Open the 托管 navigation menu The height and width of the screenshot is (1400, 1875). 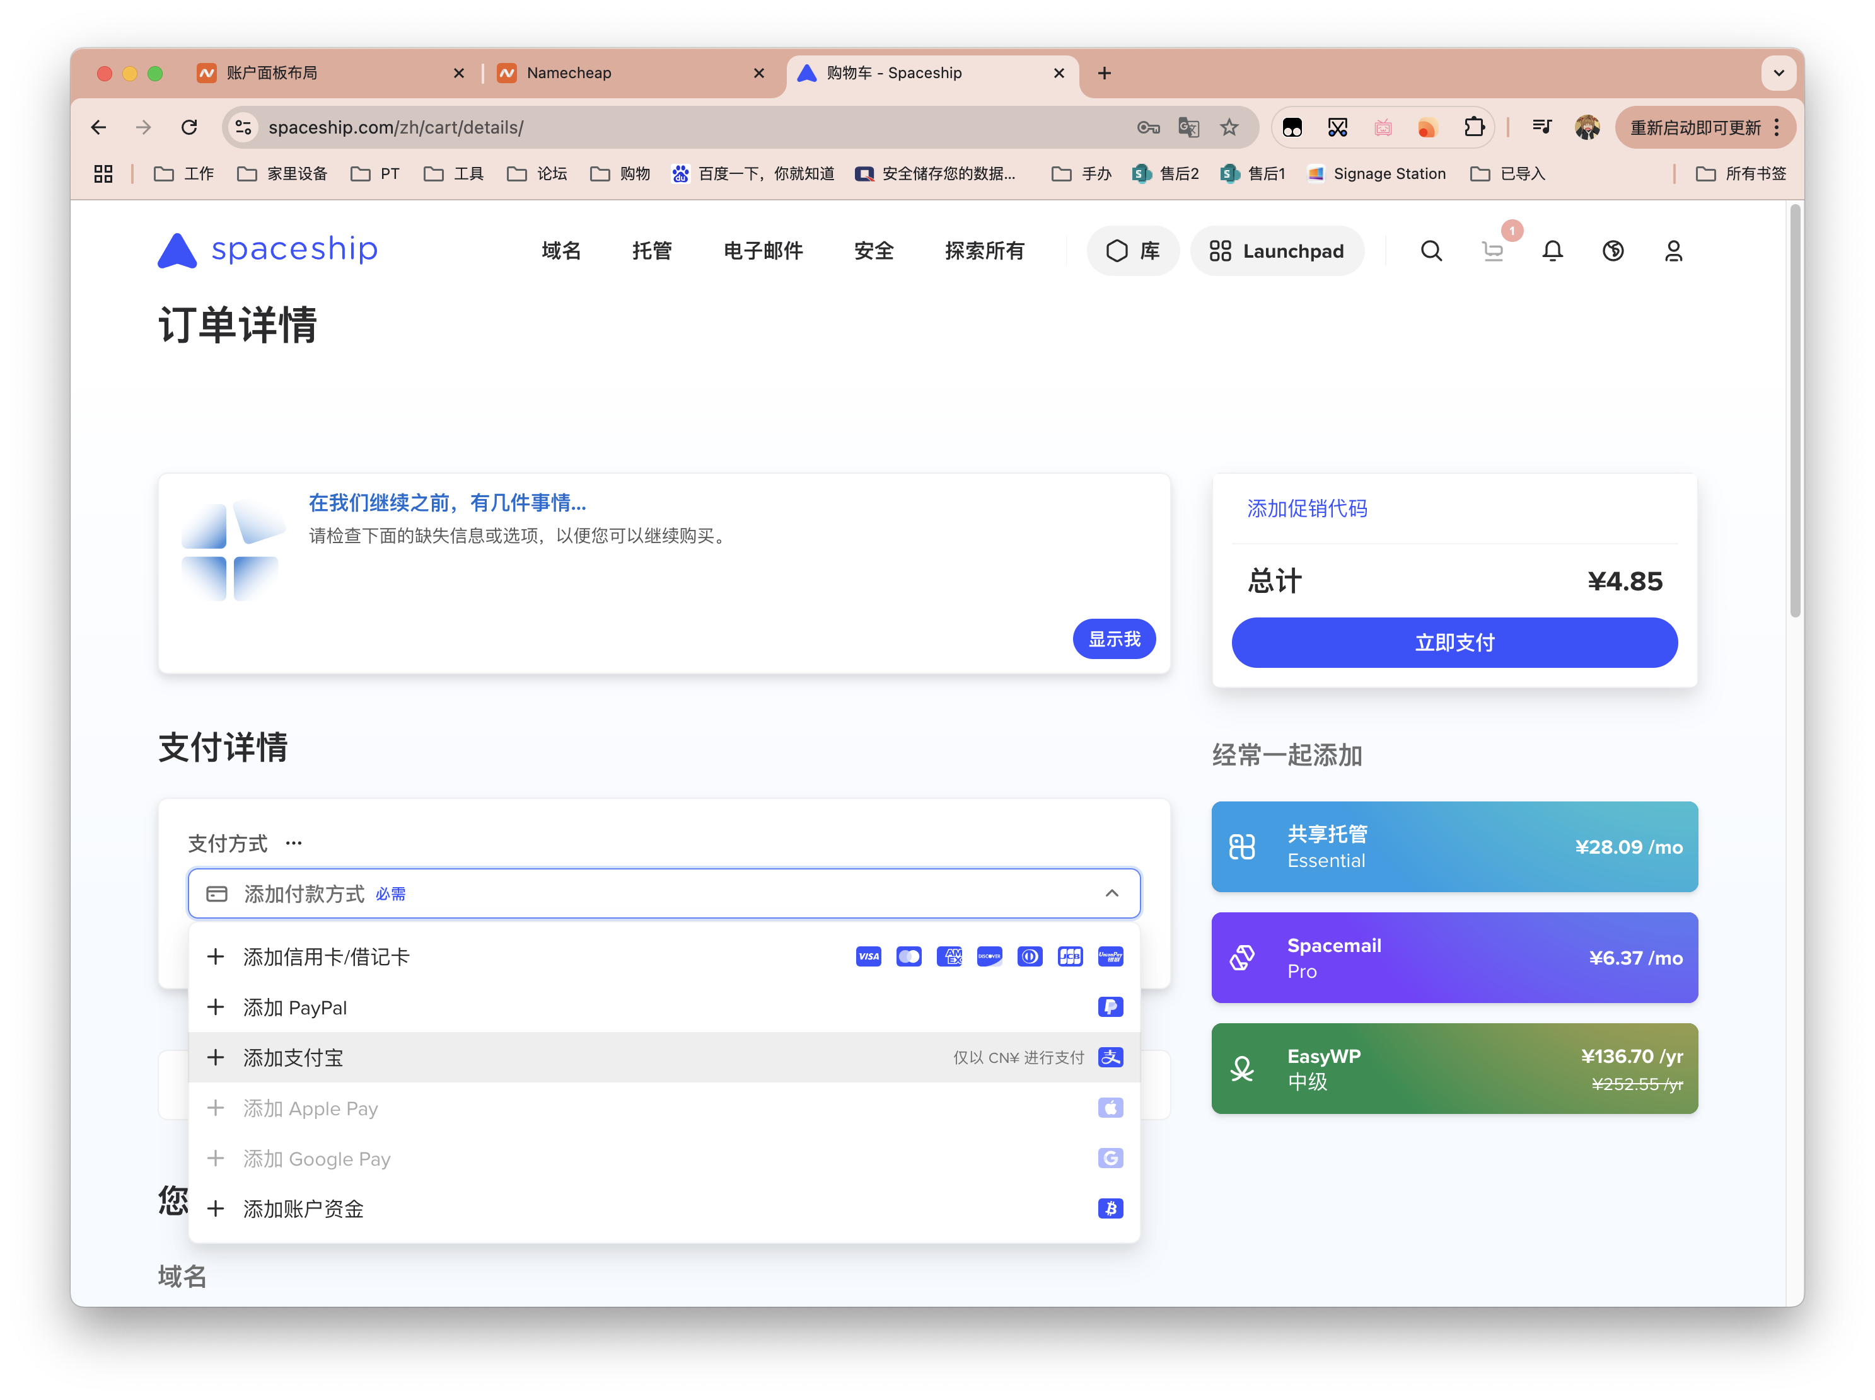click(x=652, y=251)
